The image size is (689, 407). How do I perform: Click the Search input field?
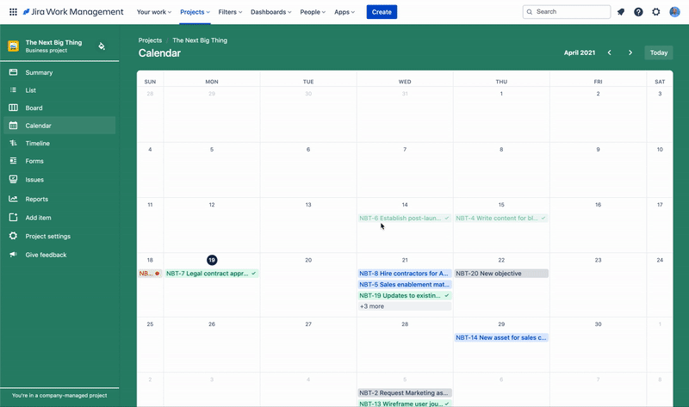click(570, 12)
